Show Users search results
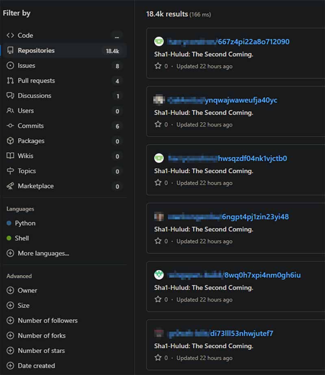Viewport: 325px width, 375px height. (x=26, y=111)
